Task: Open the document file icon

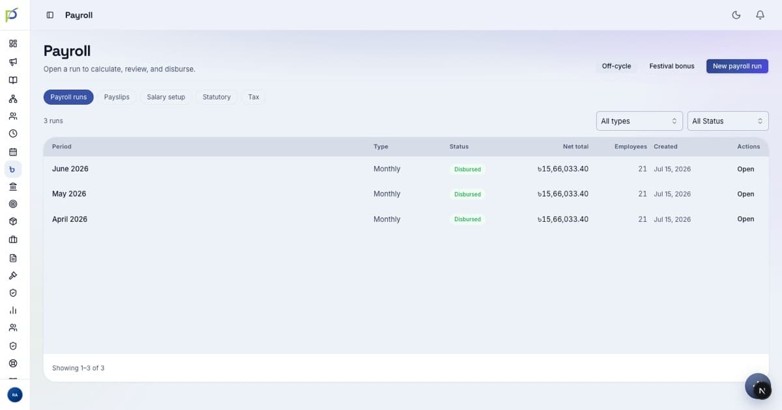Action: click(x=13, y=258)
